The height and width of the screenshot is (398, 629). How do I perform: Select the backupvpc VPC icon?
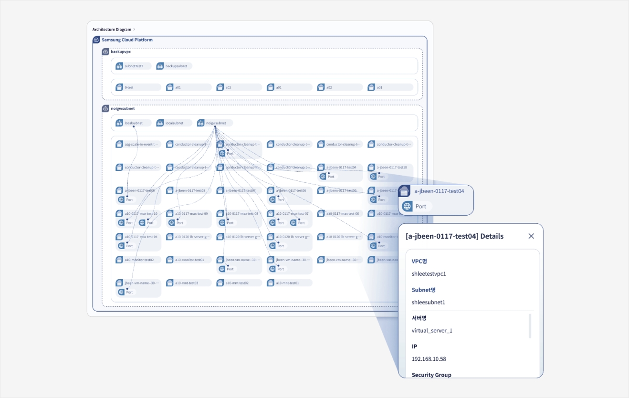(105, 52)
